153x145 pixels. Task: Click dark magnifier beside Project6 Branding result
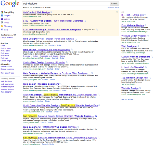(x=96, y=116)
